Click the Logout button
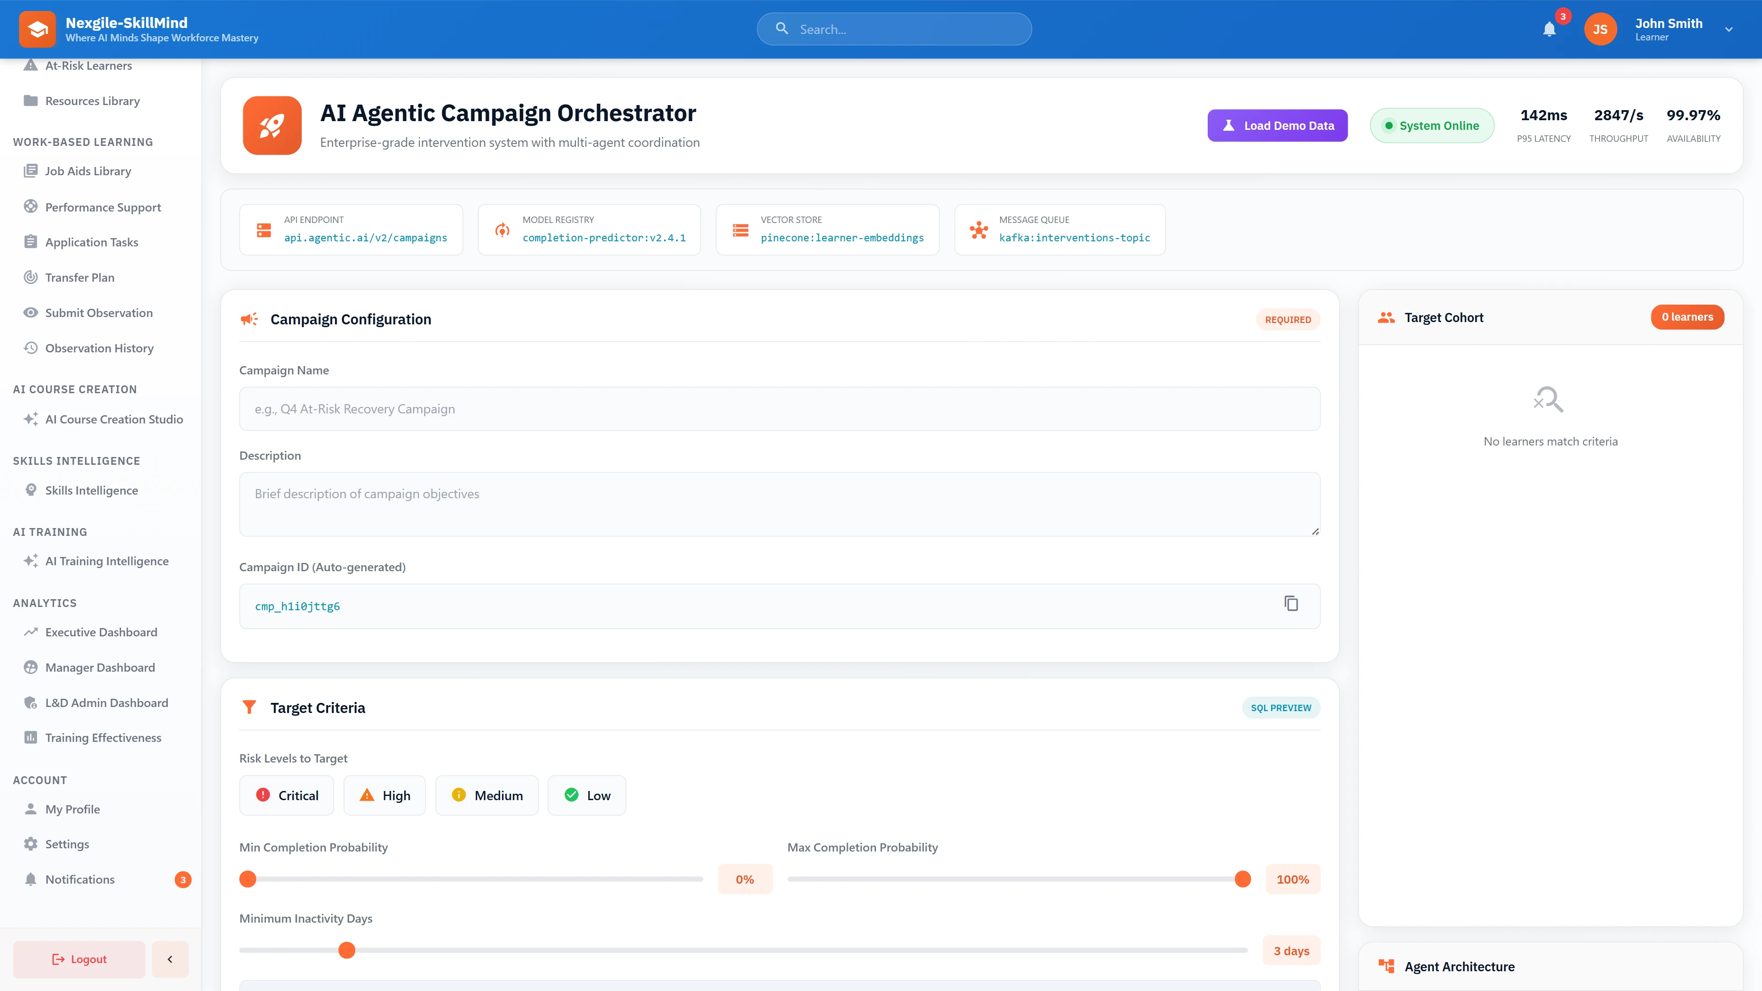This screenshot has height=991, width=1762. coord(78,959)
